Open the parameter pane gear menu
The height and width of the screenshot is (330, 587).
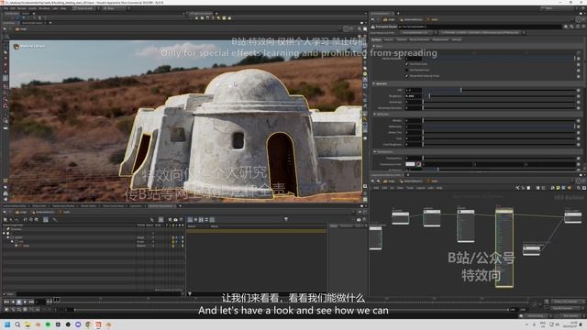(566, 27)
